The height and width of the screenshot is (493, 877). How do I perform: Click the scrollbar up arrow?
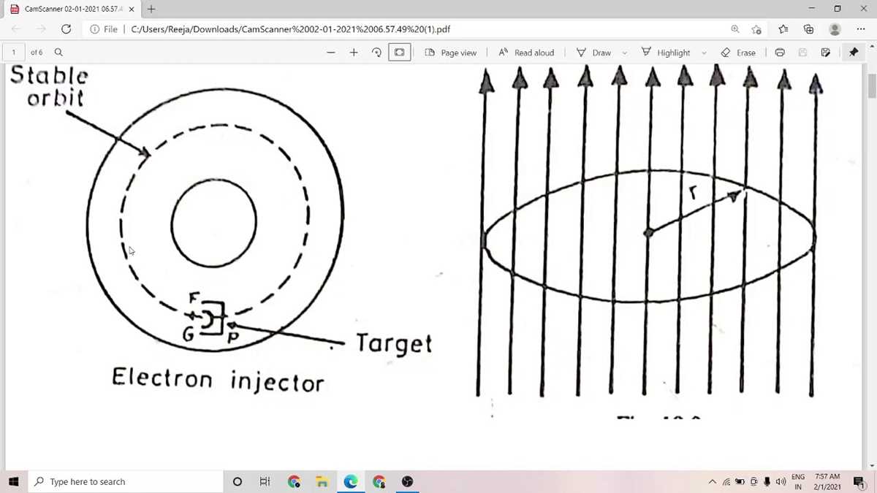(x=871, y=47)
